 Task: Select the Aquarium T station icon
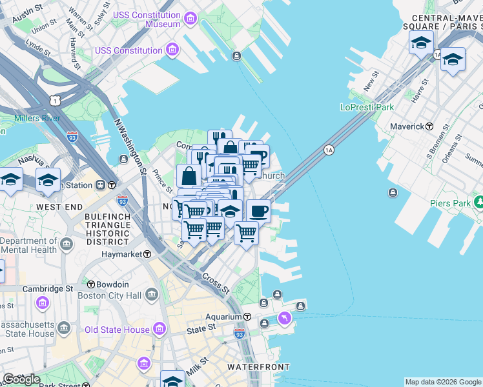tap(247, 317)
